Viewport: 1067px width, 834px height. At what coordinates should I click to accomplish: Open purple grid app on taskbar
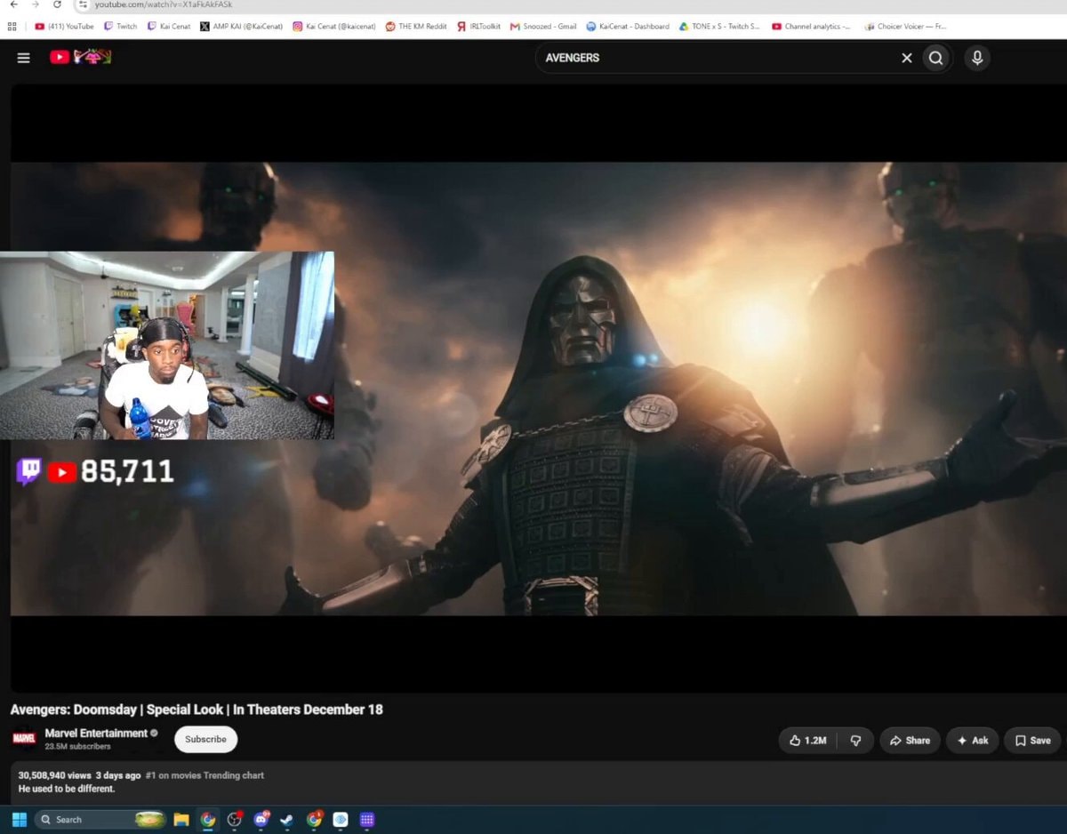coord(367,819)
